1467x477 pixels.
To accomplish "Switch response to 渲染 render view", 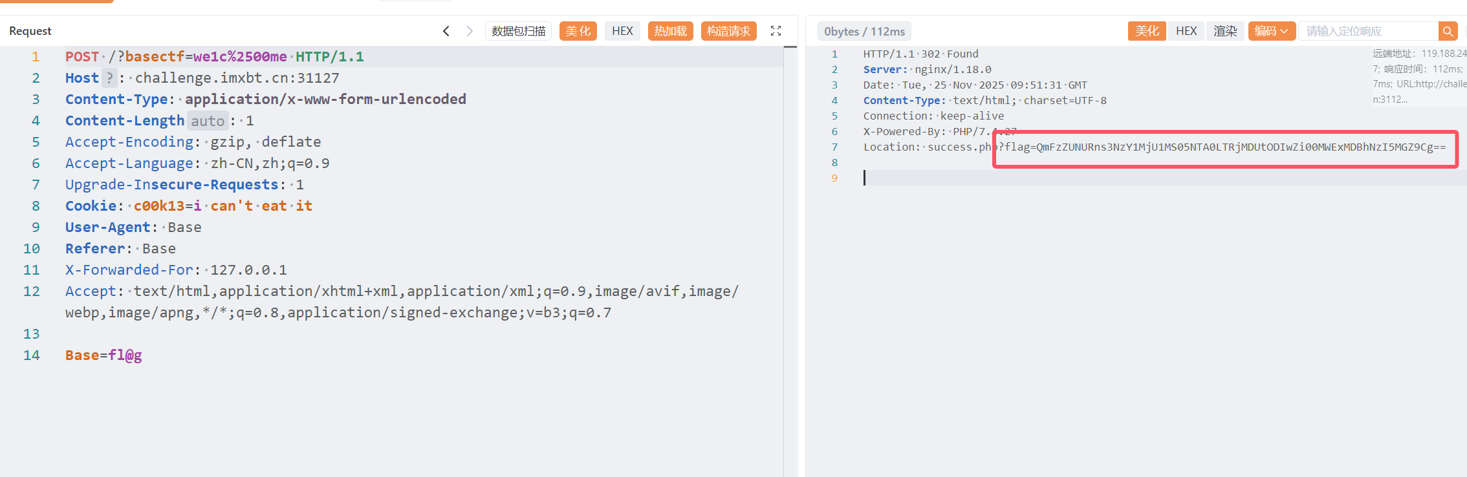I will click(x=1225, y=31).
